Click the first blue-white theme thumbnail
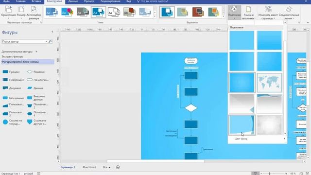This screenshot has height=175, width=311. 52,12
